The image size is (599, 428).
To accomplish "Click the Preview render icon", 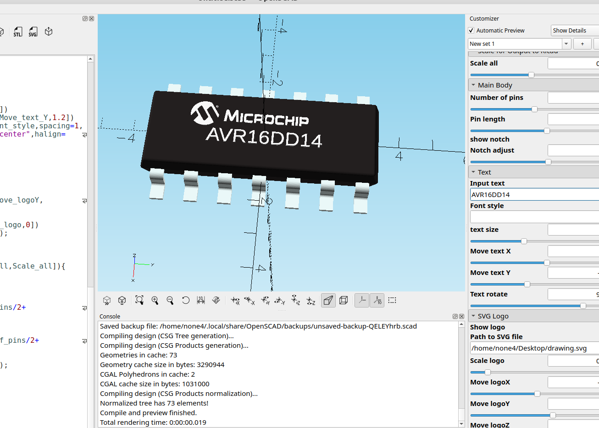I will (107, 300).
